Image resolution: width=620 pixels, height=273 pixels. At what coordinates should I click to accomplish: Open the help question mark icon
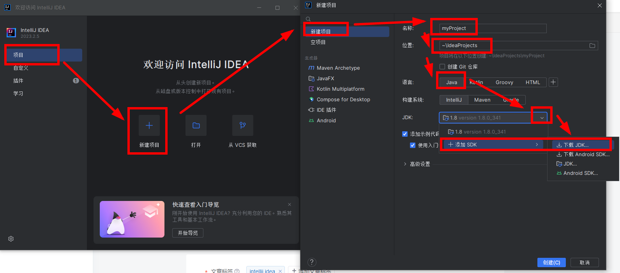312,262
